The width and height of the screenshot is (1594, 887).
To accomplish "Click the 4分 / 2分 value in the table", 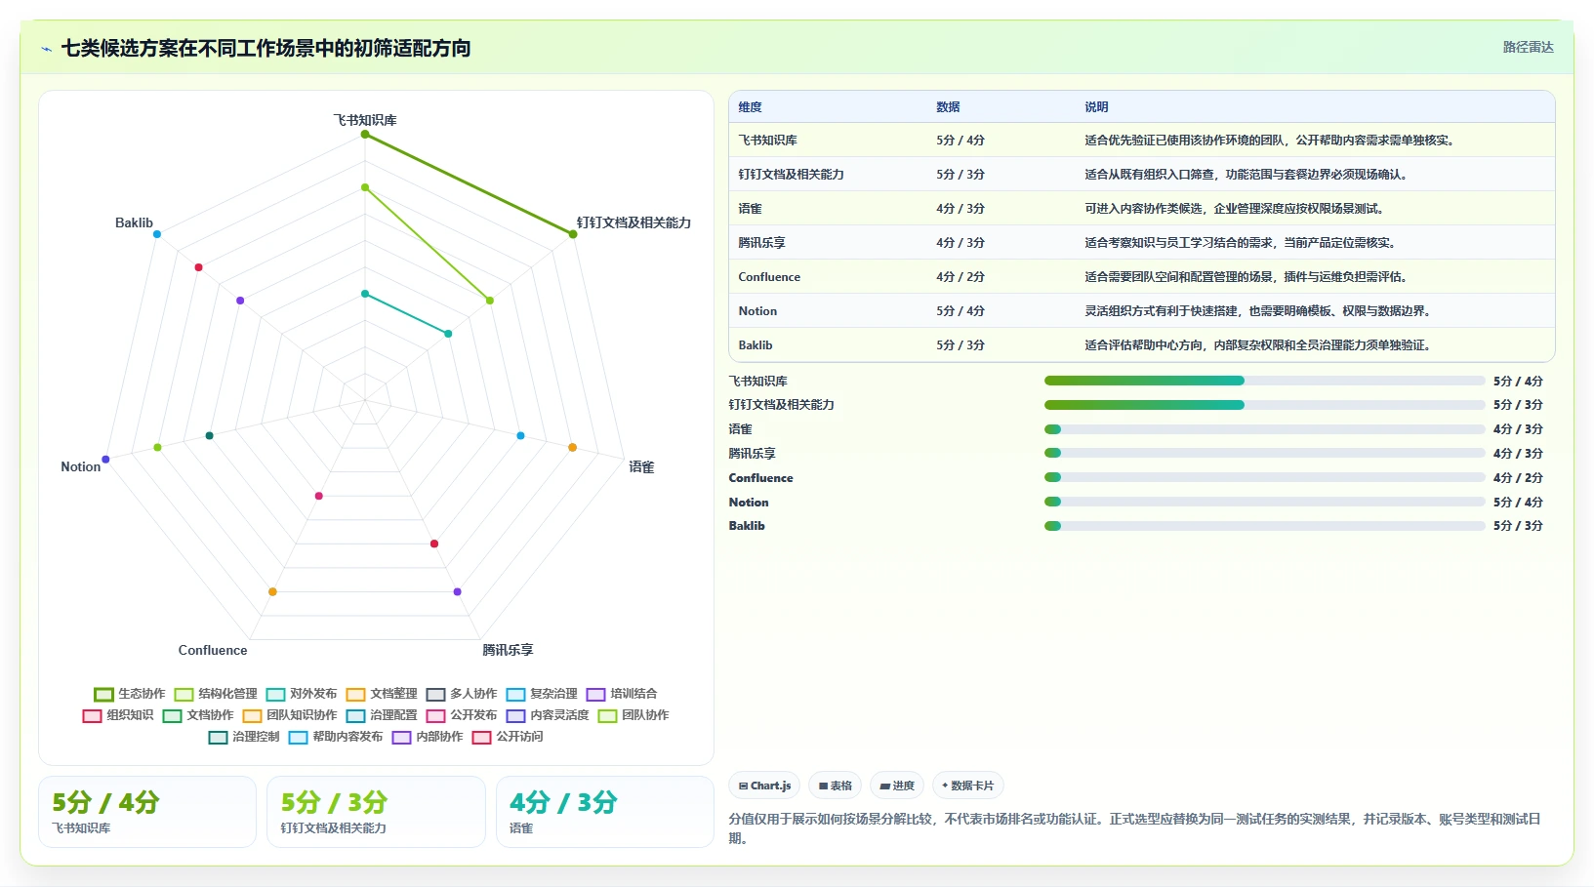I will (x=960, y=277).
